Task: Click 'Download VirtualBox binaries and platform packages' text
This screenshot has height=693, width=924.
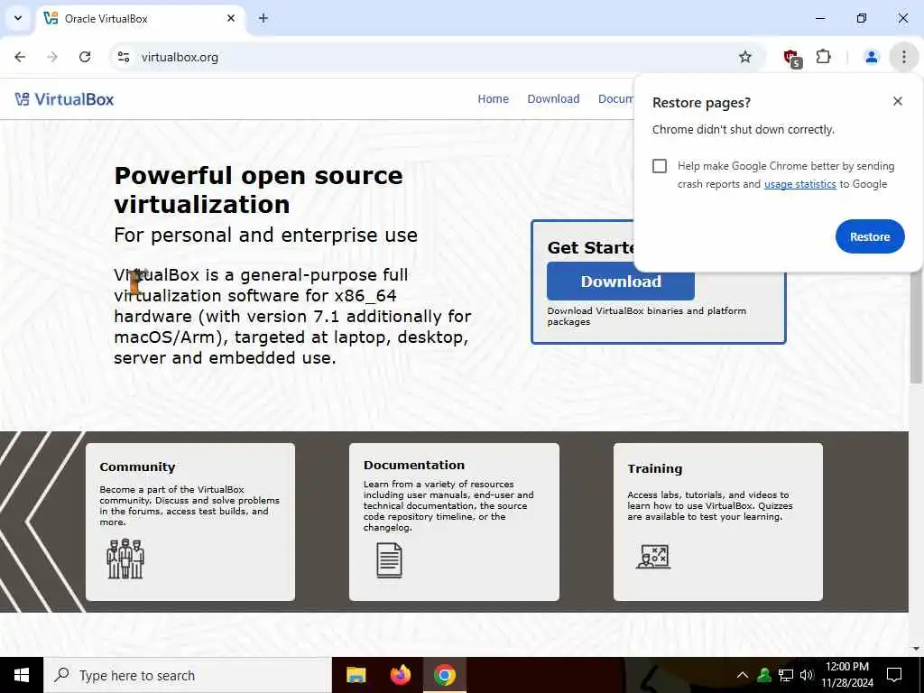Action: (x=646, y=316)
